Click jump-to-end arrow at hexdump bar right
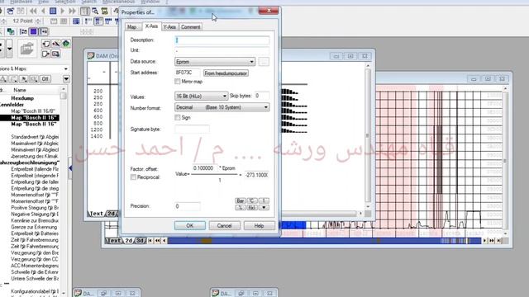Viewport: 529px width, 297px height. pyautogui.click(x=498, y=240)
